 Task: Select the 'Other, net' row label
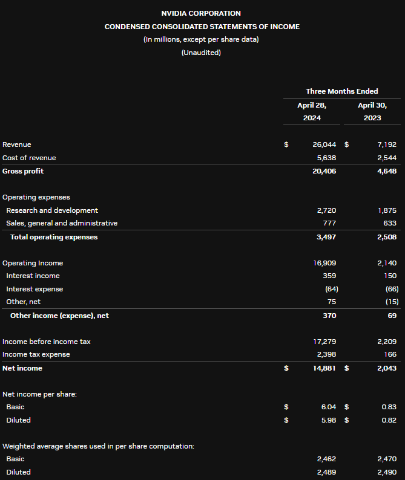click(x=23, y=302)
